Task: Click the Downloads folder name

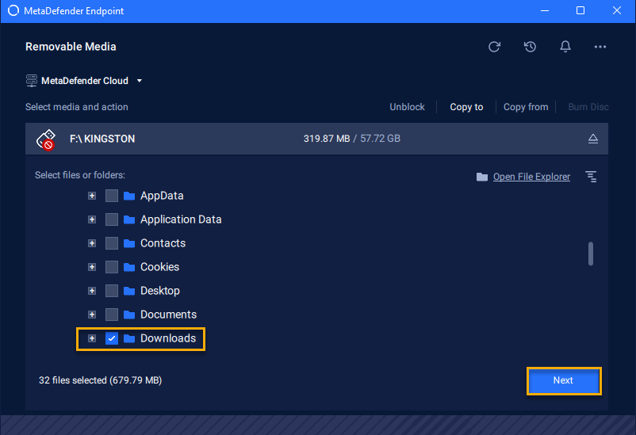Action: tap(168, 338)
